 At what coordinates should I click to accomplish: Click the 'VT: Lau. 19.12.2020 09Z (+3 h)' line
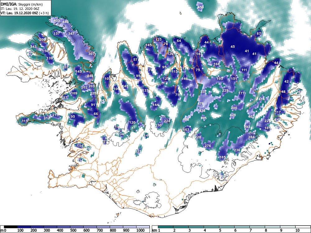25,13
